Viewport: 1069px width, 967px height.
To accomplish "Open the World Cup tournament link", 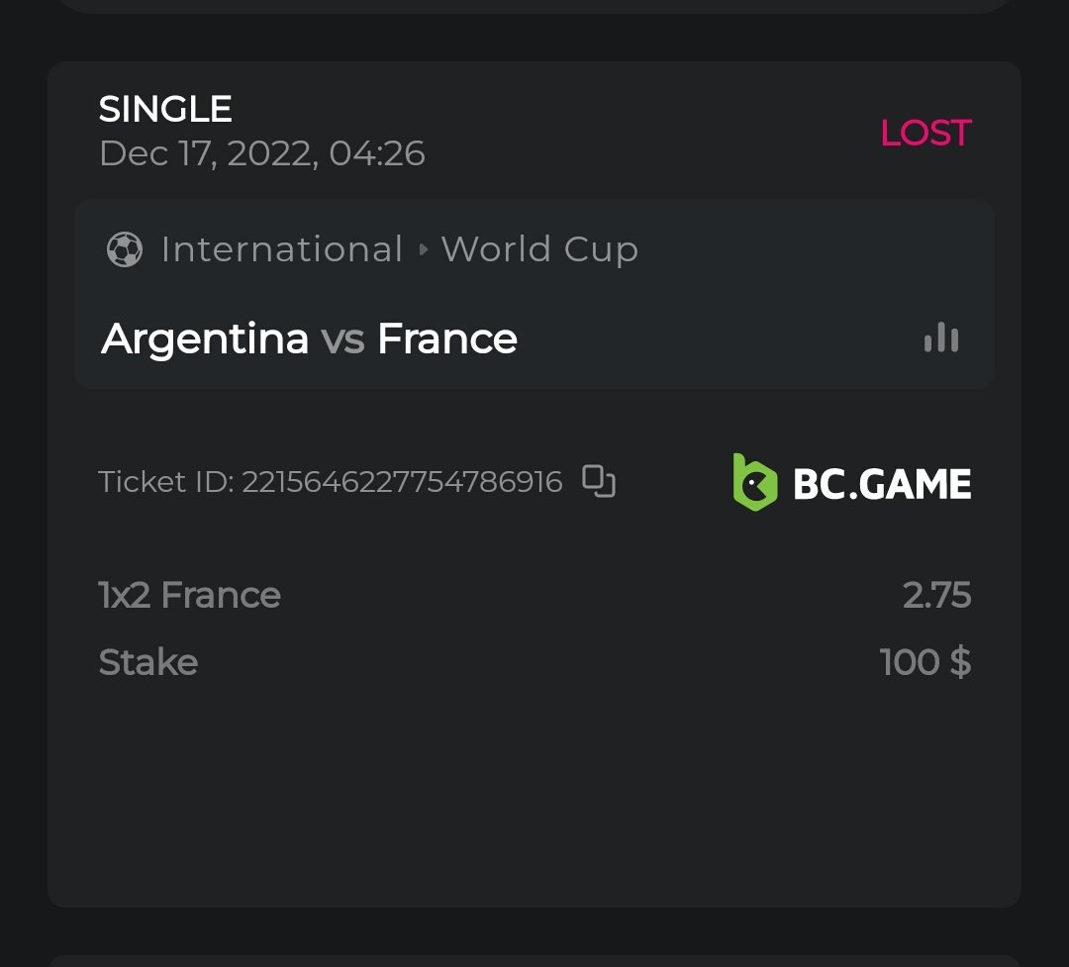I will (539, 249).
